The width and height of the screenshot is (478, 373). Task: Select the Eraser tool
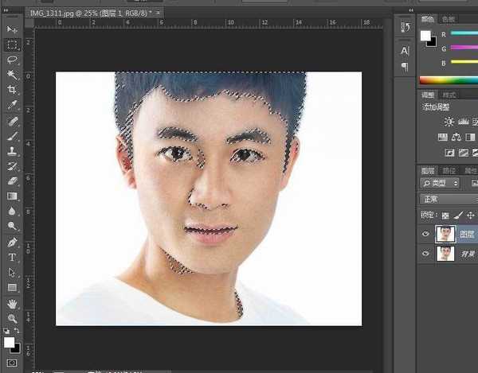pyautogui.click(x=12, y=181)
